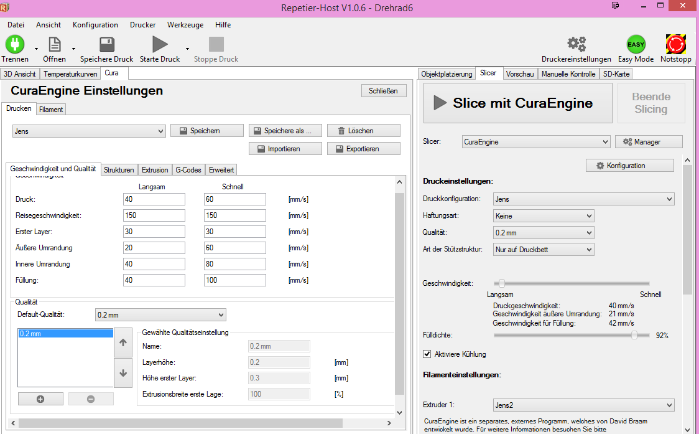Click Slice mit CuraEngine button

point(517,103)
